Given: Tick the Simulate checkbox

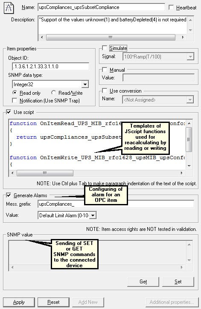Looking at the screenshot, I should pyautogui.click(x=105, y=48).
